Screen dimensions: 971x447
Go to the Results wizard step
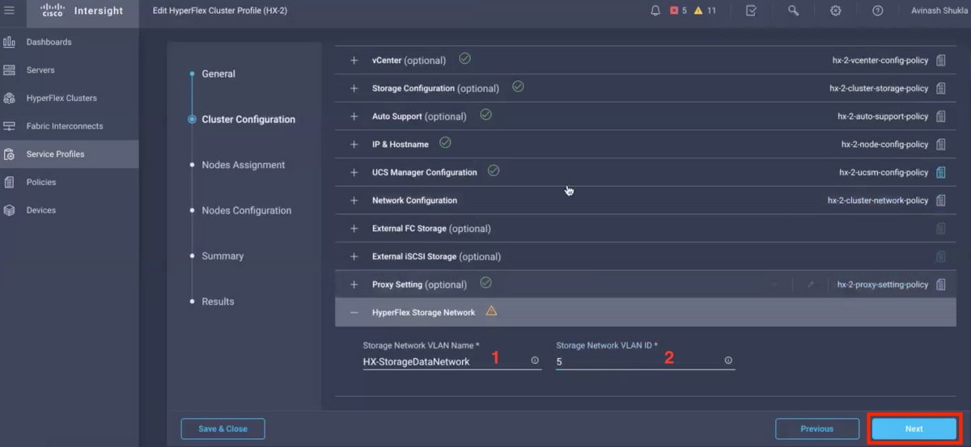(218, 302)
